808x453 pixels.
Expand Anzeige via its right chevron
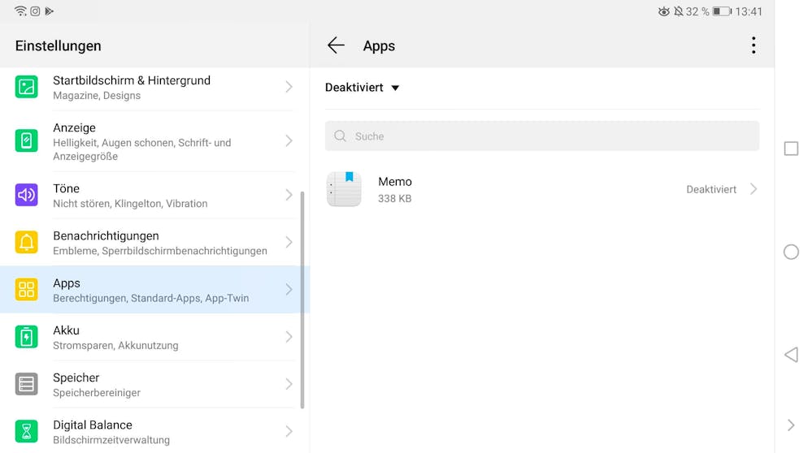pyautogui.click(x=289, y=140)
